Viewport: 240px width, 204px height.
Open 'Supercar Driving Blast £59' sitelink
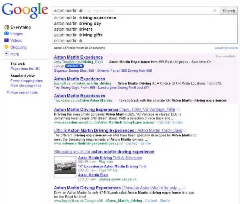click(x=74, y=71)
